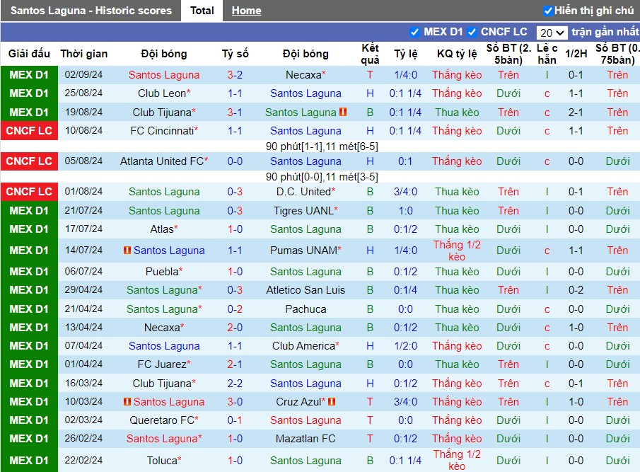Click red card icon next to Cruz Azul

pyautogui.click(x=332, y=402)
